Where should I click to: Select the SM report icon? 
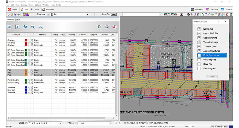25,27
